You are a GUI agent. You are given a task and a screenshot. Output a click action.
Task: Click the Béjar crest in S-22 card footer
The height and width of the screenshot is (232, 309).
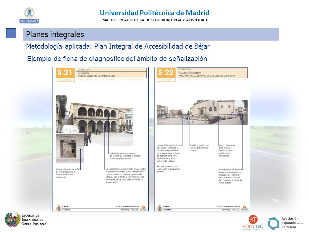point(160,208)
